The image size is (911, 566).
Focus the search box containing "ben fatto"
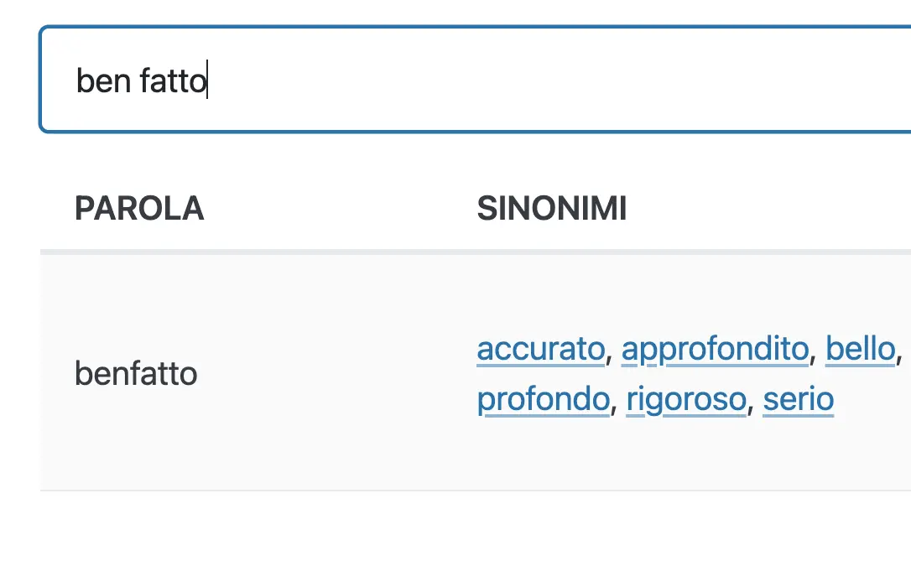point(476,80)
